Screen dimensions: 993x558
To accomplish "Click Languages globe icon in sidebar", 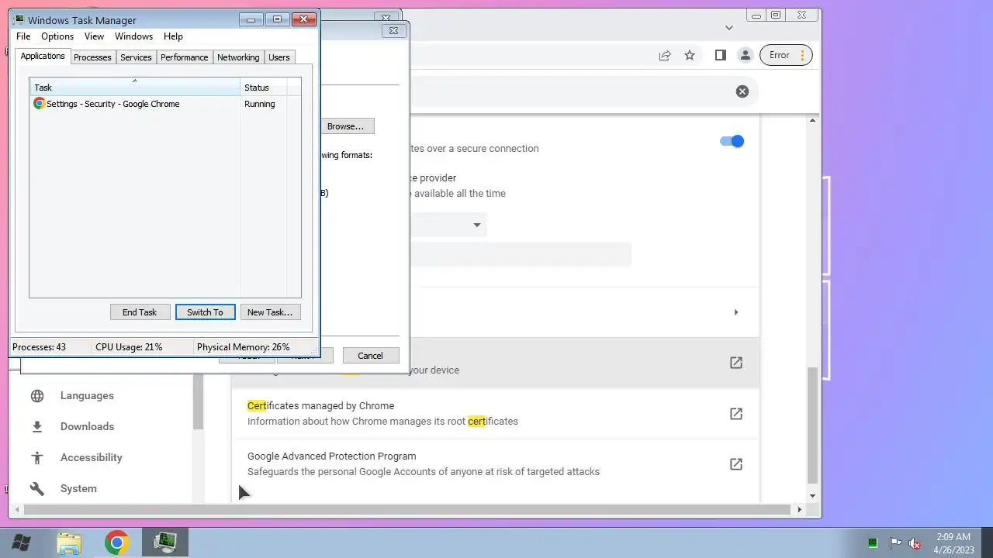I will click(37, 396).
